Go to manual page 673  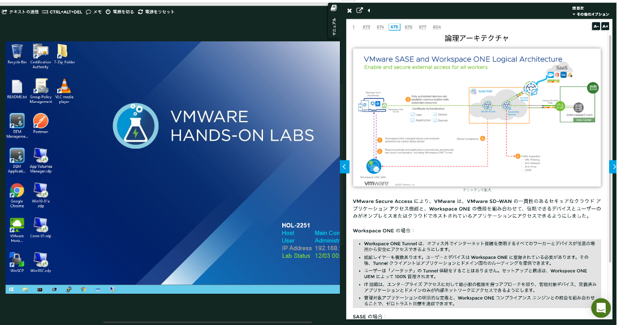tap(366, 27)
